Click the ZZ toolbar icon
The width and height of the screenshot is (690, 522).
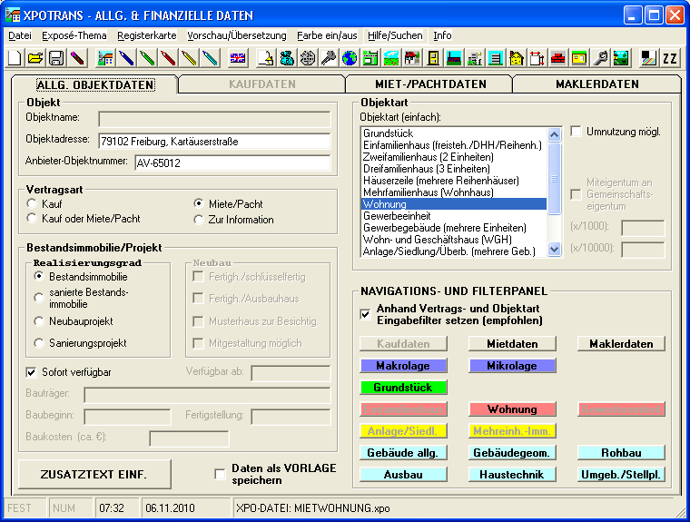[670, 59]
